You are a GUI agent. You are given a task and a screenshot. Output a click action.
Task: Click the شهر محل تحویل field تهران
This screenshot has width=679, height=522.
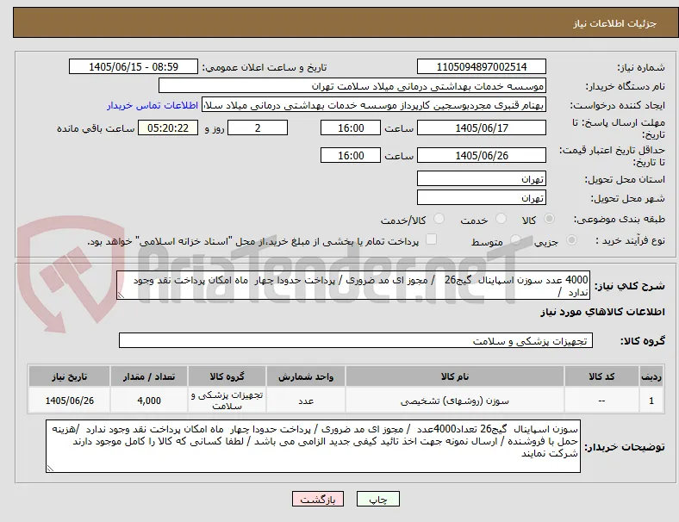pos(482,197)
